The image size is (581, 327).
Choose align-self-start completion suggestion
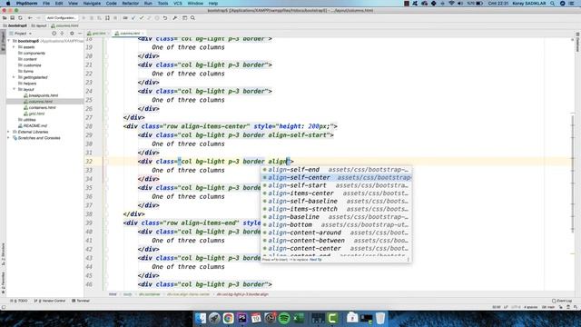click(x=336, y=185)
